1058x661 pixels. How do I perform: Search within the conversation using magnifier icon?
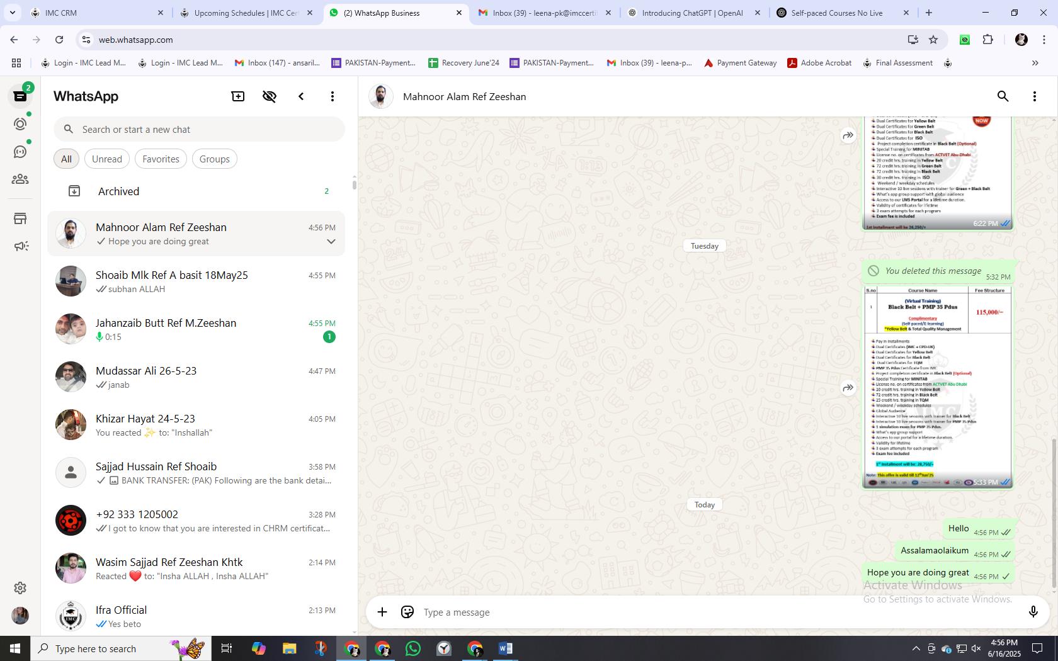coord(1003,96)
